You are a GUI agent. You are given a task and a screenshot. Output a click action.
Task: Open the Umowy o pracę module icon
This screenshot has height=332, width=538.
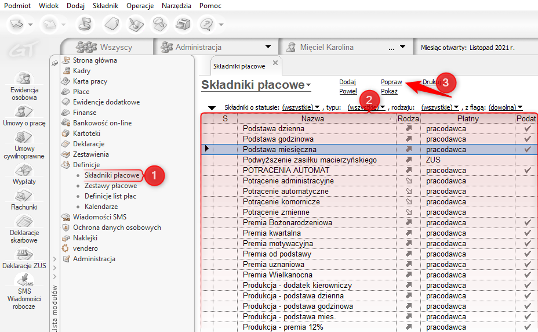click(x=24, y=111)
